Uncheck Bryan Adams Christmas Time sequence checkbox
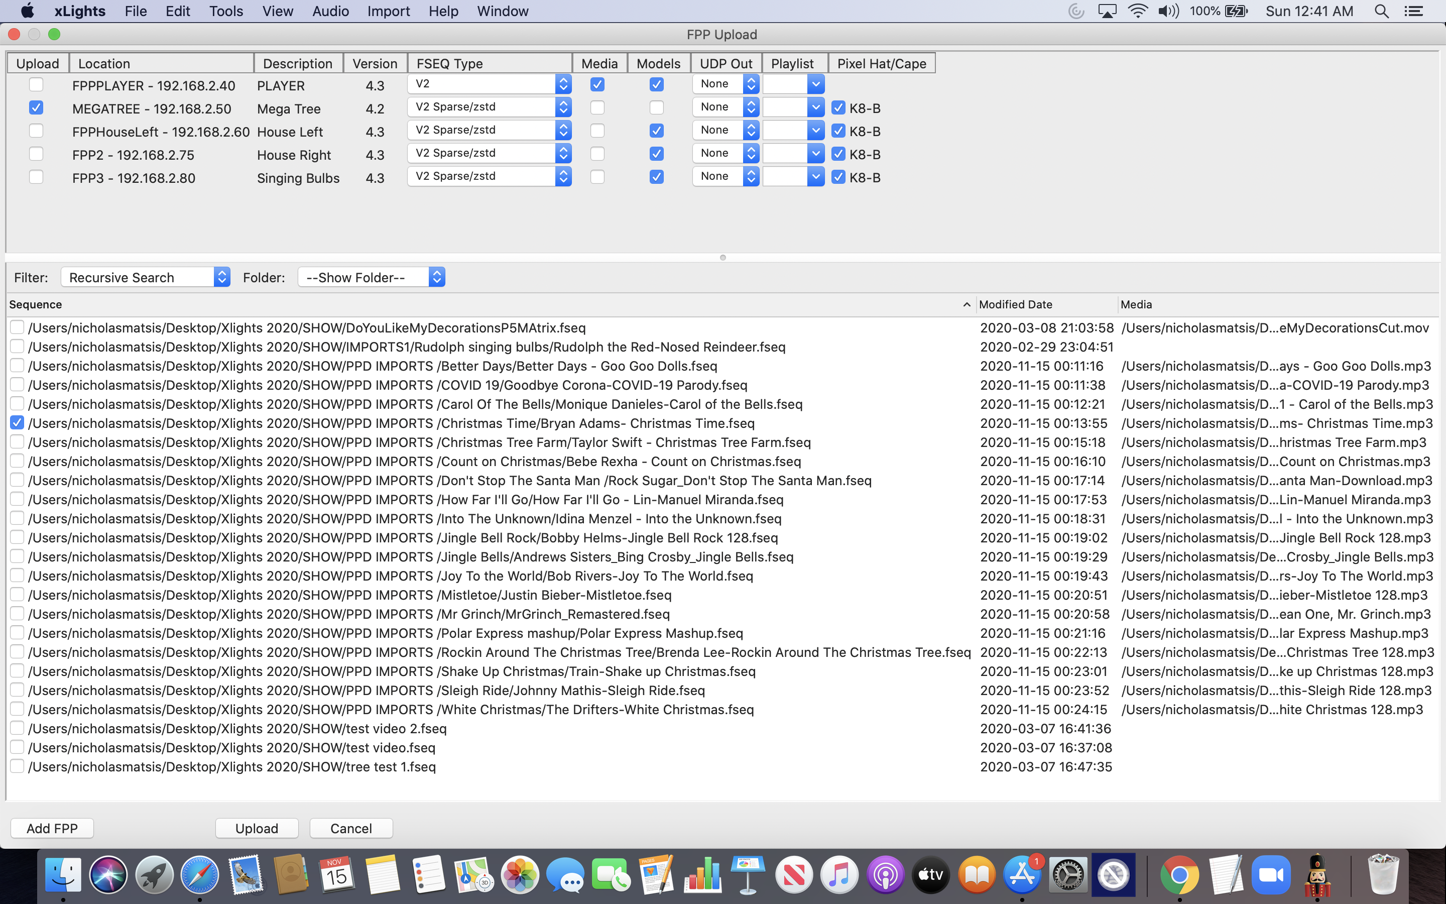Viewport: 1446px width, 904px height. [17, 423]
